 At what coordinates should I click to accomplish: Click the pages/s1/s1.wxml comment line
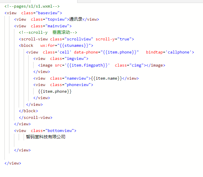[32, 6]
